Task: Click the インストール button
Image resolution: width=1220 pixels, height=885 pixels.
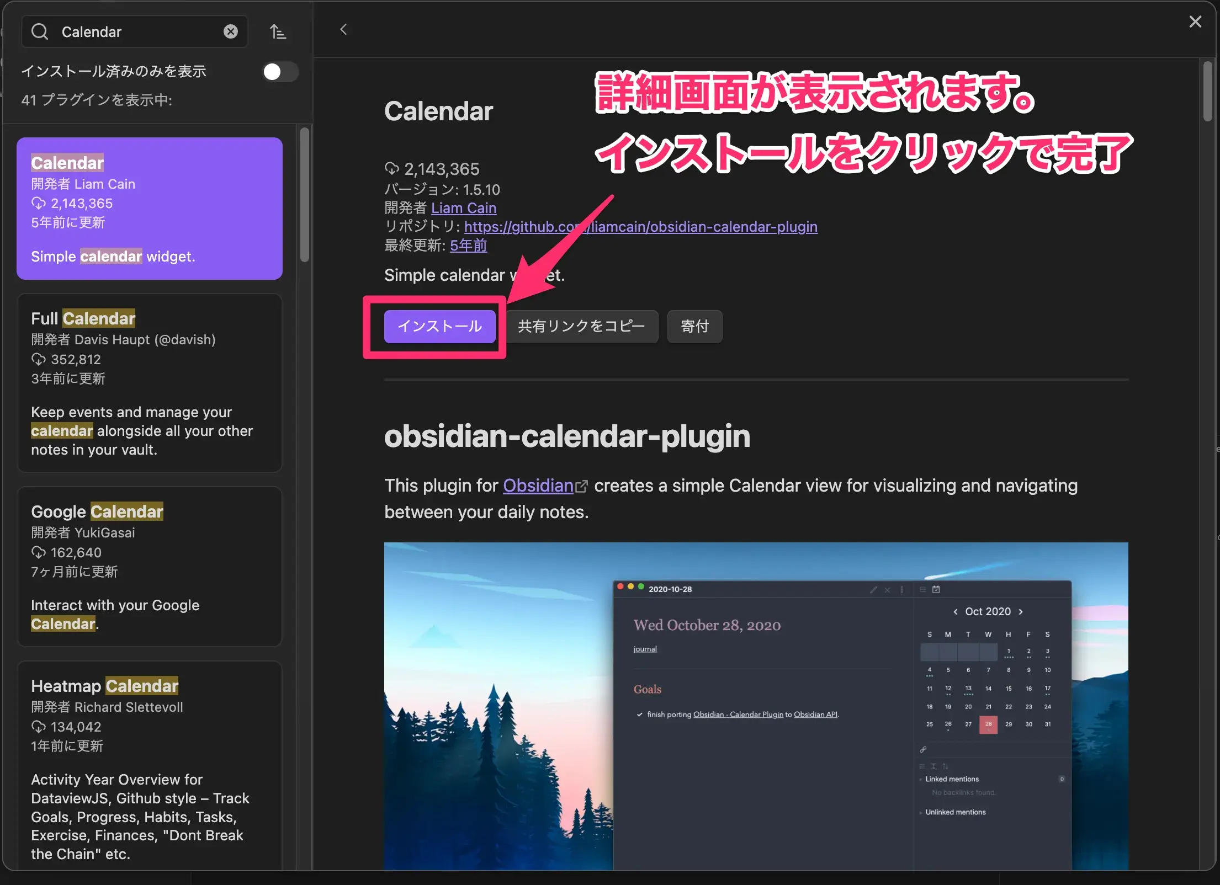Action: [440, 326]
